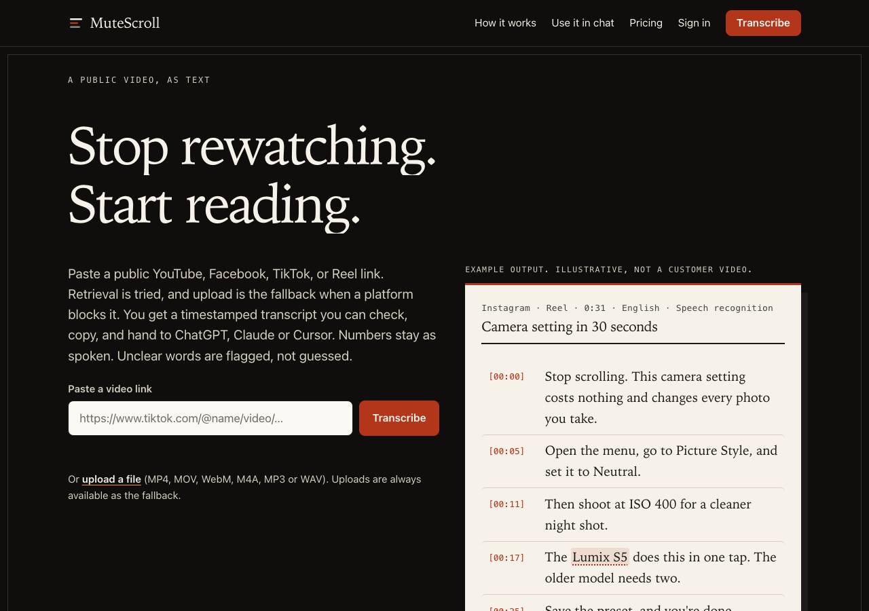Focus the Paste a video link field
Viewport: 869px width, 611px height.
click(x=210, y=418)
